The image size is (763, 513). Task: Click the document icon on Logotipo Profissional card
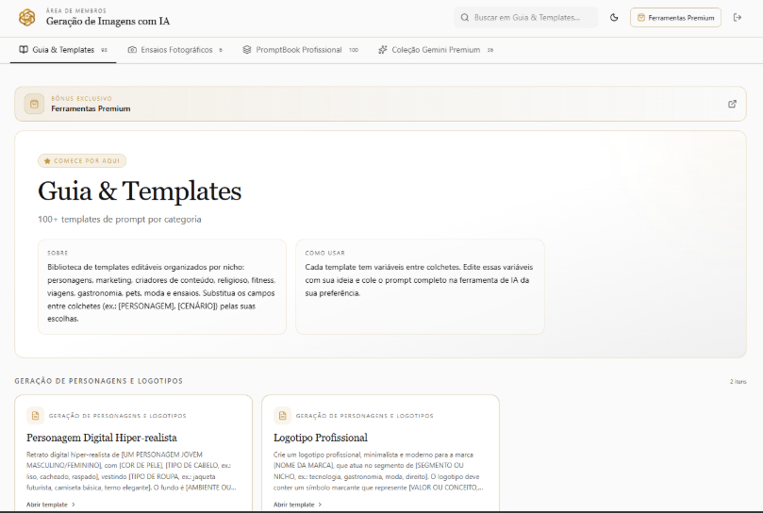click(x=282, y=416)
